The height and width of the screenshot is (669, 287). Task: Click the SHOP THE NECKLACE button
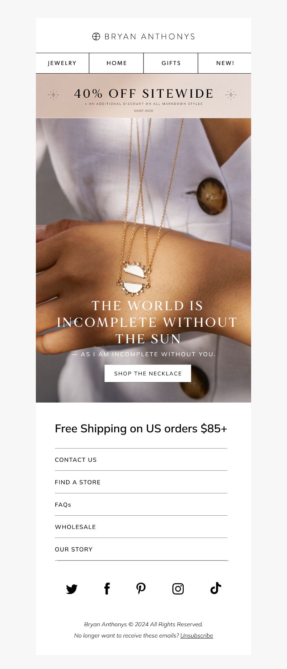coord(148,373)
